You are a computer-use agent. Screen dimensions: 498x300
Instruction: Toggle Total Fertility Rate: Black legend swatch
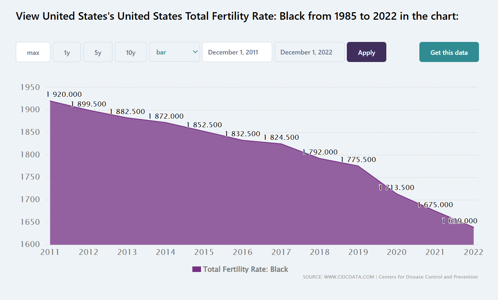pyautogui.click(x=196, y=269)
